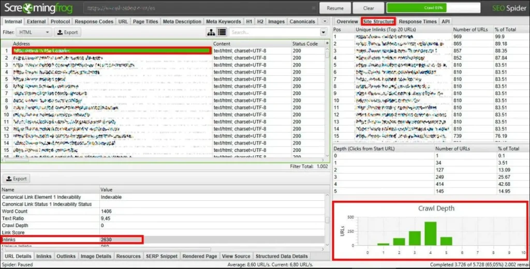Screen dimensions: 530x269
Task: Switch to tree view icon
Action: pyautogui.click(x=211, y=33)
